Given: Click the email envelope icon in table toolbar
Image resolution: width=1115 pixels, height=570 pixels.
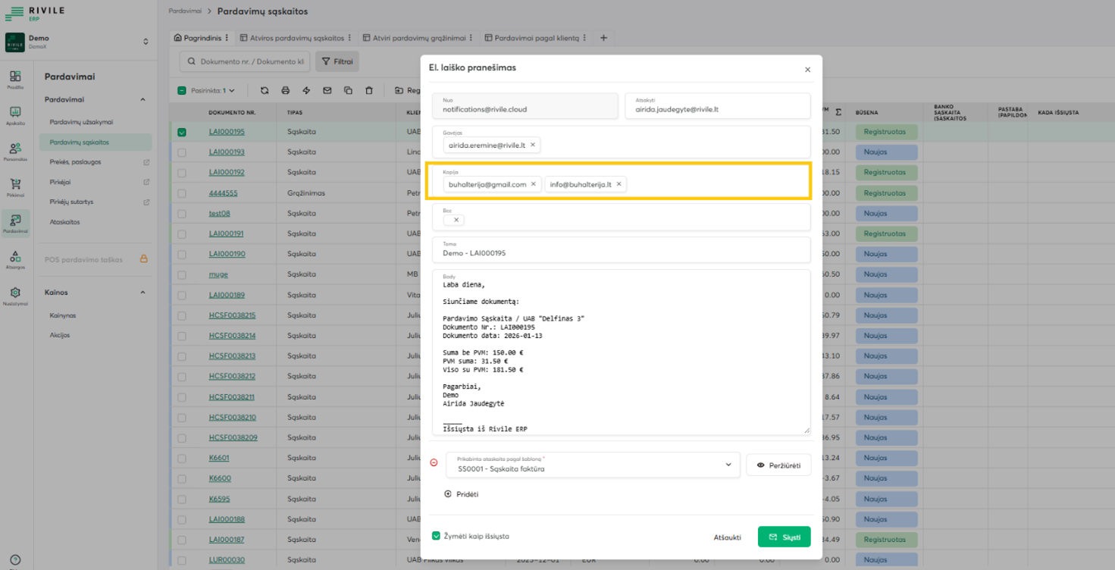Looking at the screenshot, I should 327,90.
